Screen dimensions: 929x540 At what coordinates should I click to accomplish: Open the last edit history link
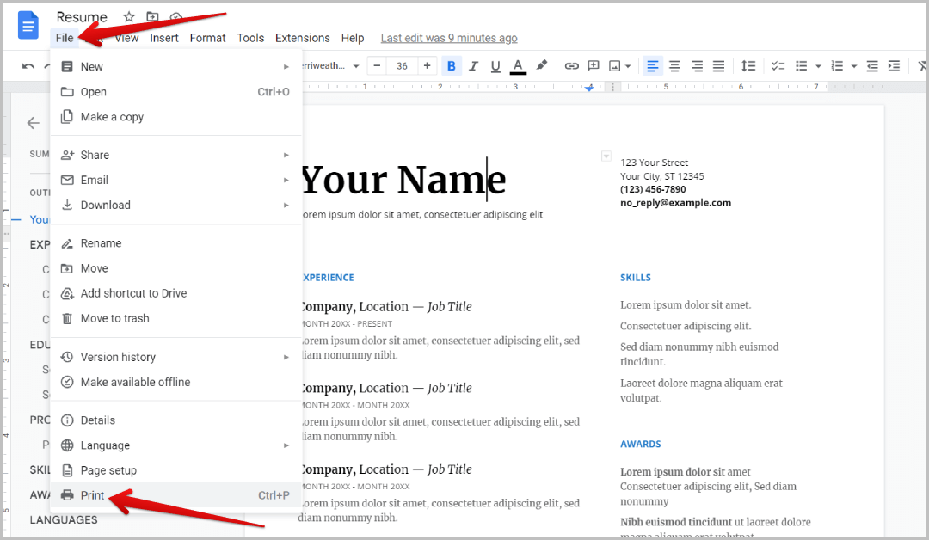tap(449, 38)
